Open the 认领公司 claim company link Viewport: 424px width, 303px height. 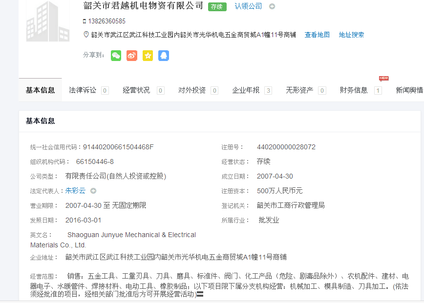tap(248, 6)
